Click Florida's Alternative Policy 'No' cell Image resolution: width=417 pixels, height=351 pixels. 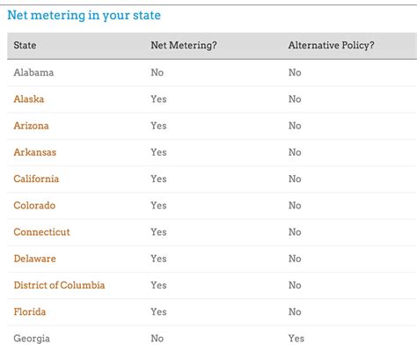click(x=295, y=311)
